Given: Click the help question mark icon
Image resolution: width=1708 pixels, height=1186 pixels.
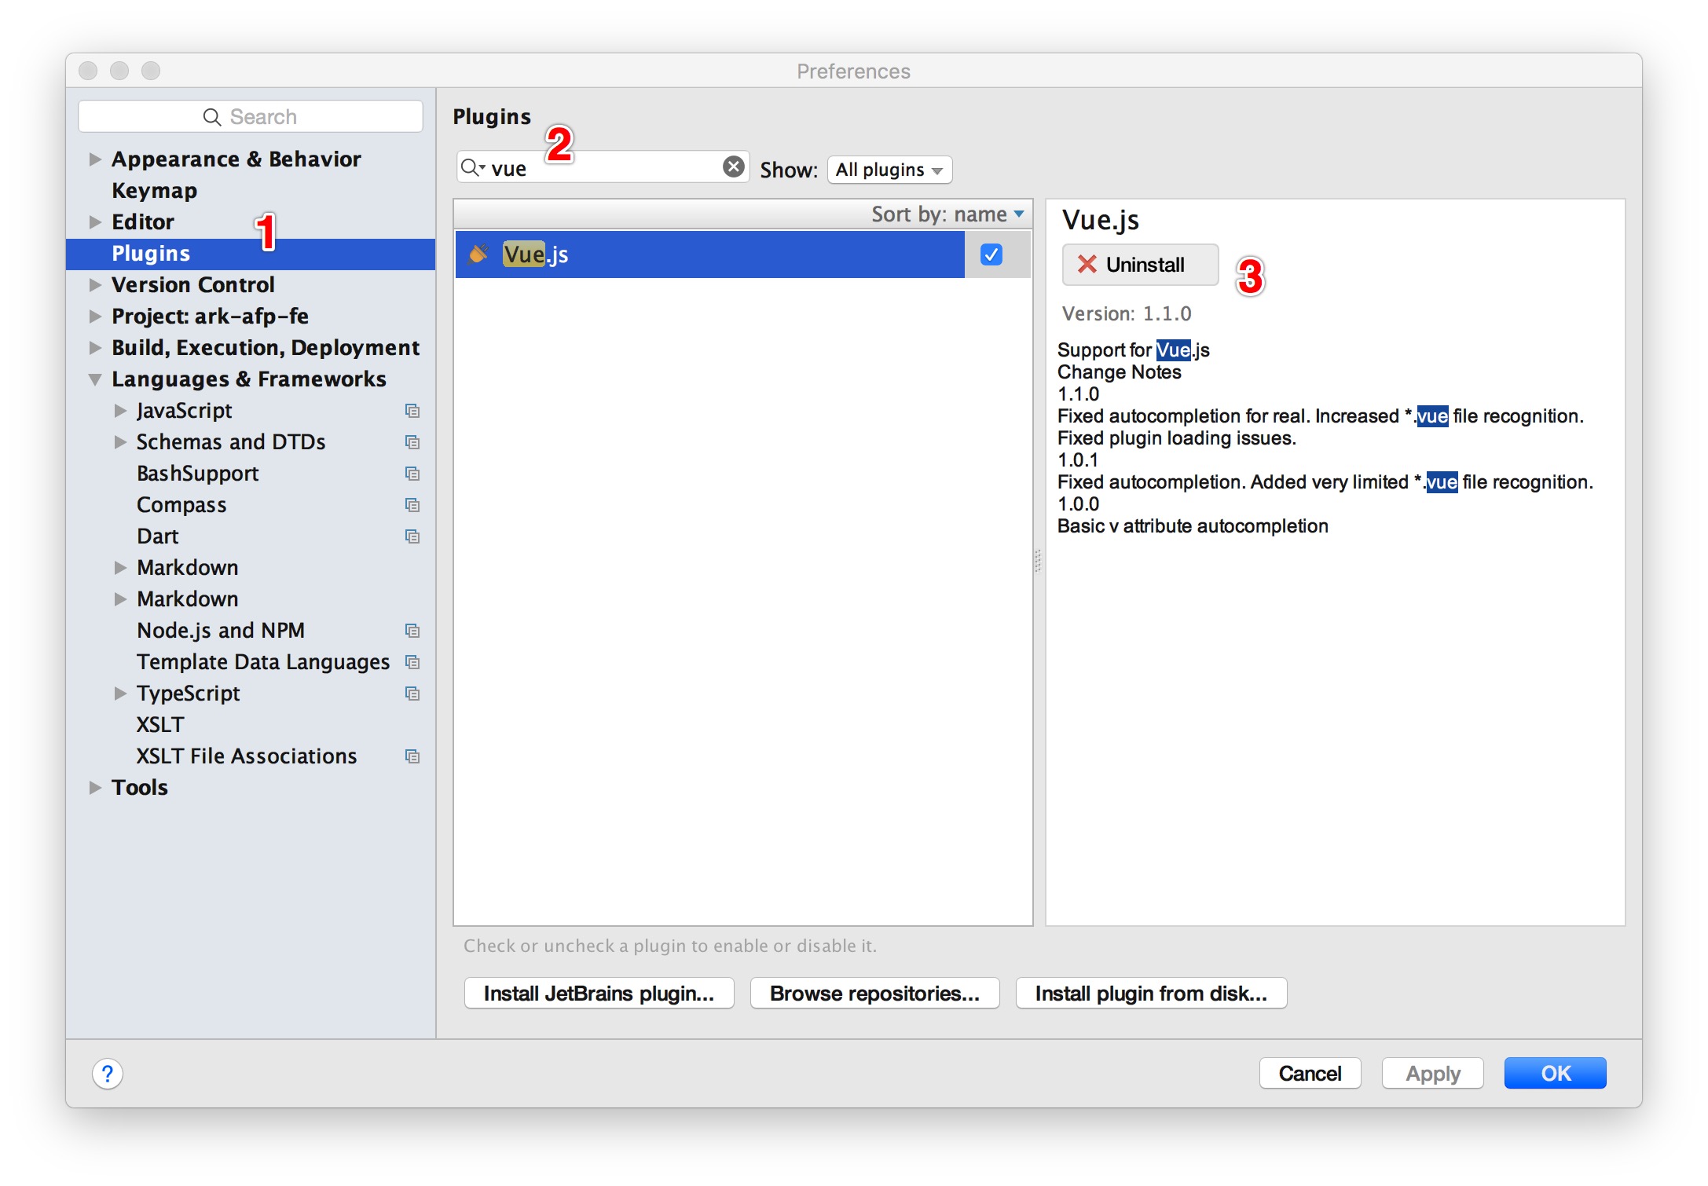Looking at the screenshot, I should pyautogui.click(x=108, y=1073).
